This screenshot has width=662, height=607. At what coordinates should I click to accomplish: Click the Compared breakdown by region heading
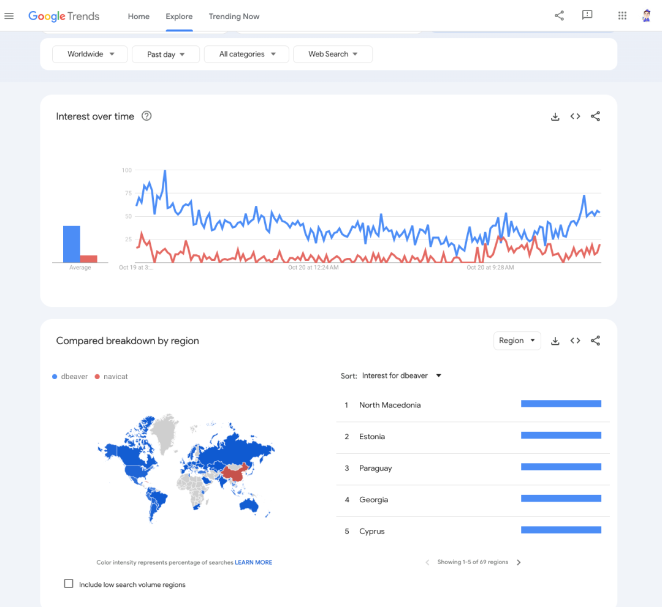pos(127,341)
